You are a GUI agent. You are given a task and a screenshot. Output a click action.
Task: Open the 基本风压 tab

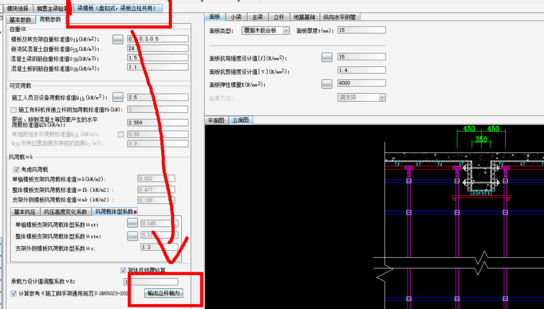tap(25, 211)
